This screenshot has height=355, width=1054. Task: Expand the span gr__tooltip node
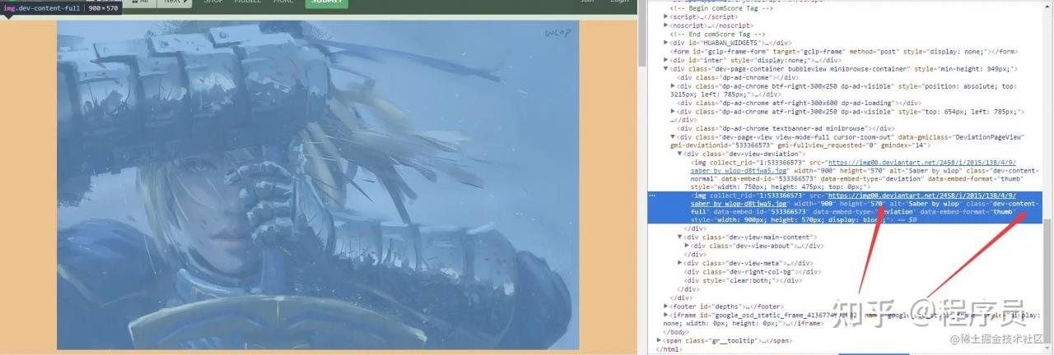[x=660, y=340]
